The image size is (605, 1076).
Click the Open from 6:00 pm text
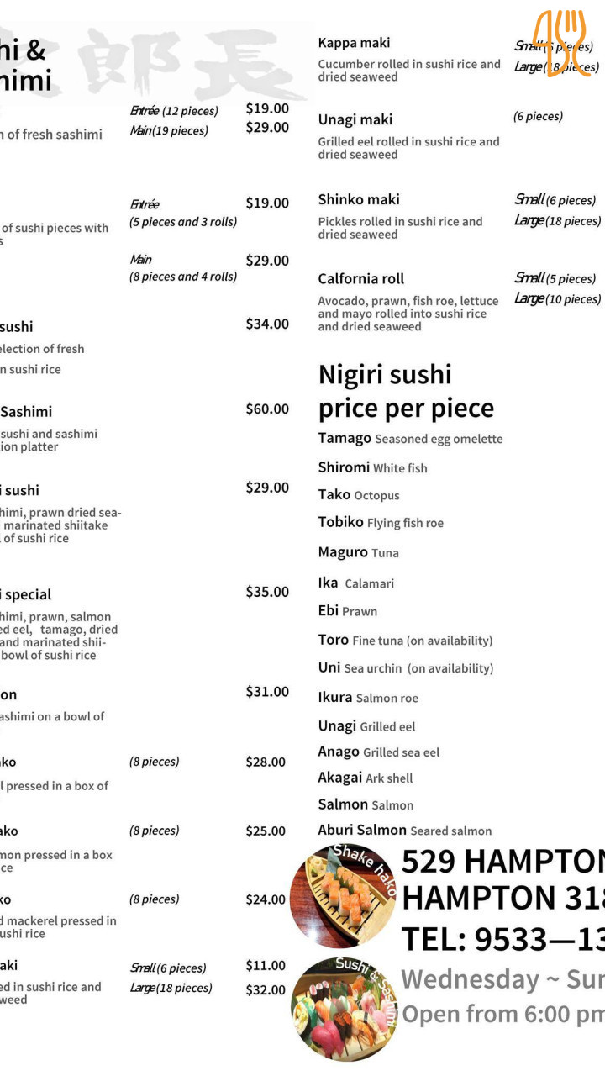(x=502, y=1014)
